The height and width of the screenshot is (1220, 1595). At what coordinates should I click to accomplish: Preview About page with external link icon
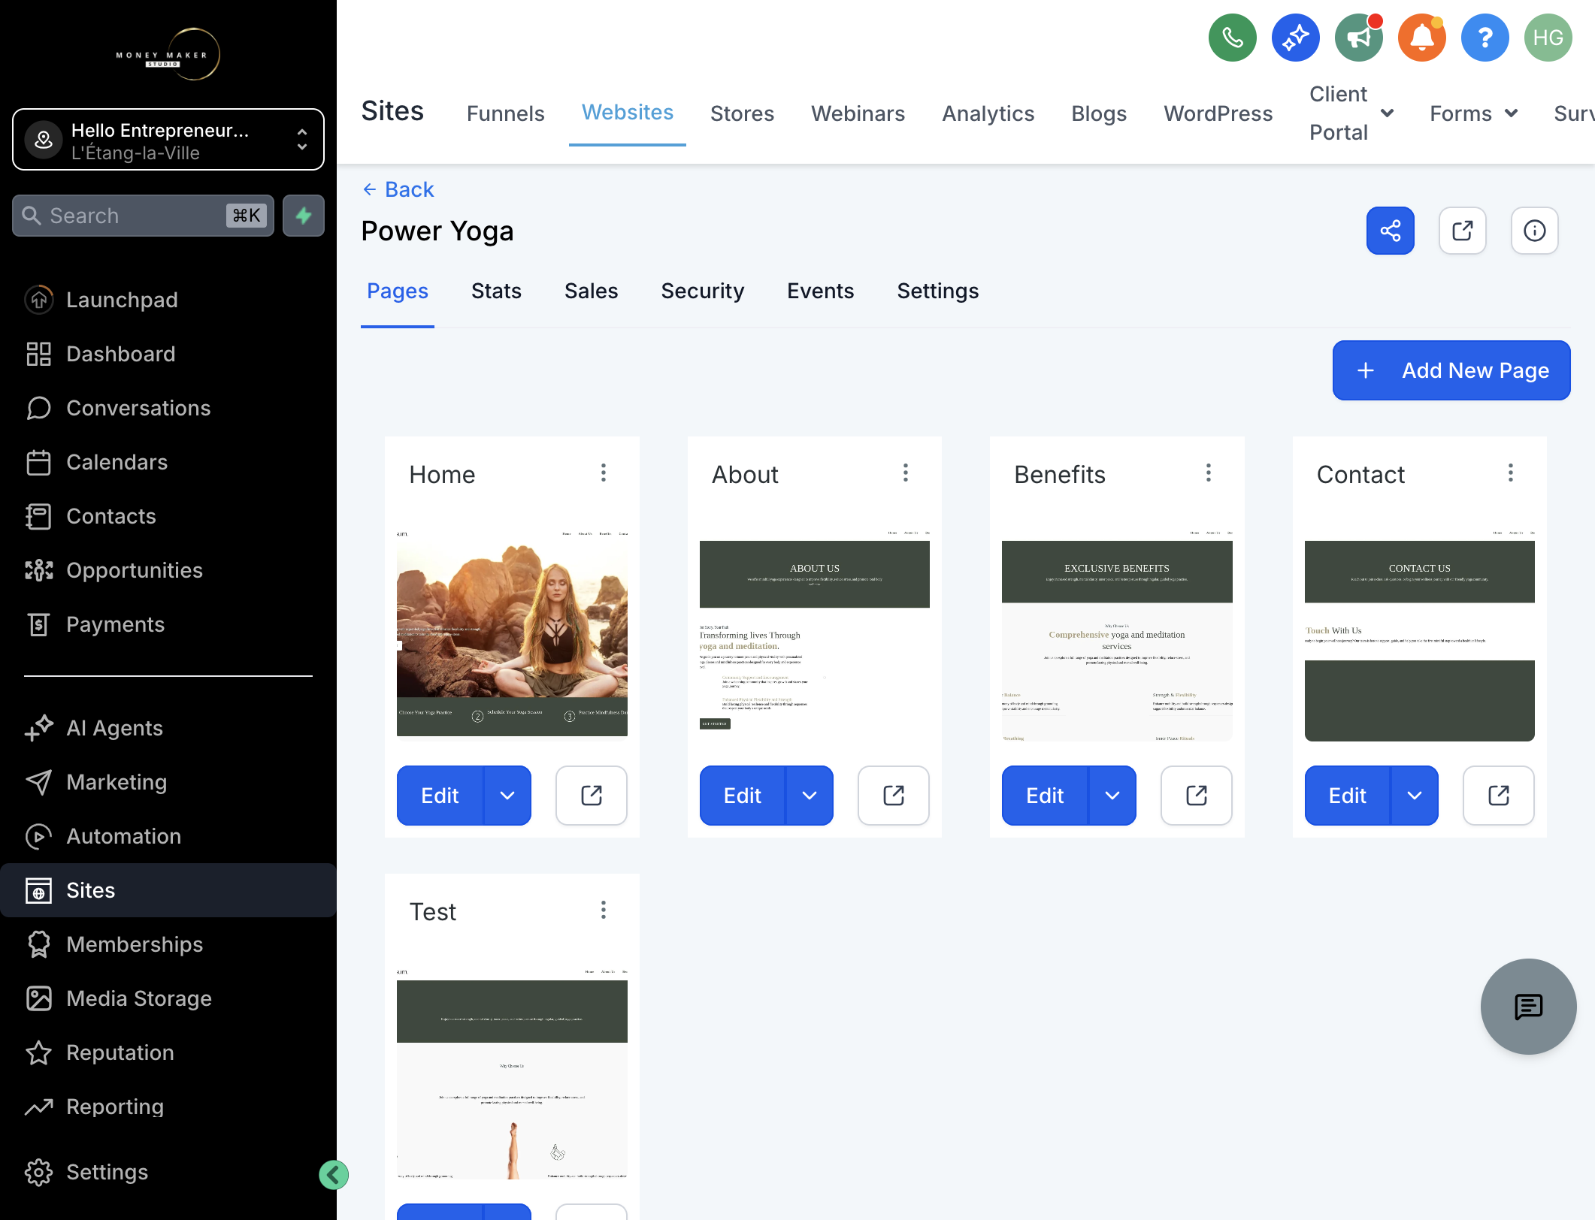tap(894, 796)
